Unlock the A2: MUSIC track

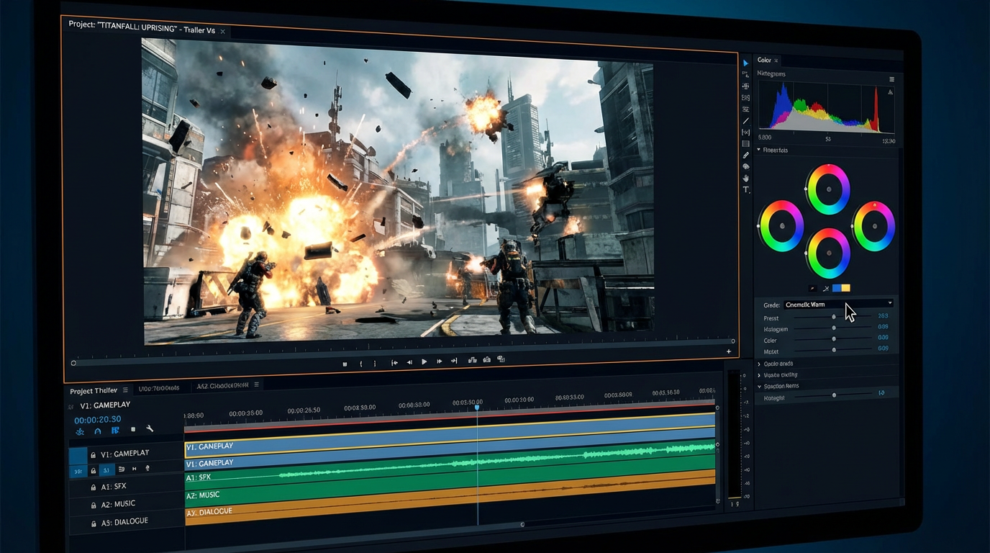[94, 505]
